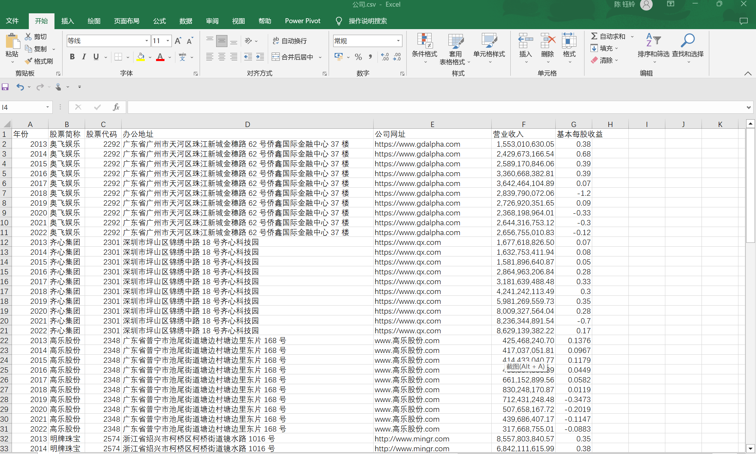This screenshot has height=454, width=756.
Task: Decrease indent in alignment group
Action: 248,57
